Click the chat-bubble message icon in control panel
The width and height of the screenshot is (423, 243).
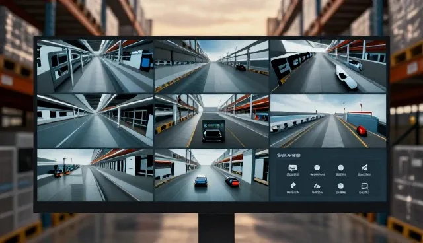pyautogui.click(x=292, y=168)
